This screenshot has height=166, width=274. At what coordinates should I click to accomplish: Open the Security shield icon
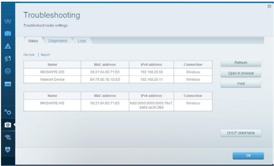coord(8,150)
